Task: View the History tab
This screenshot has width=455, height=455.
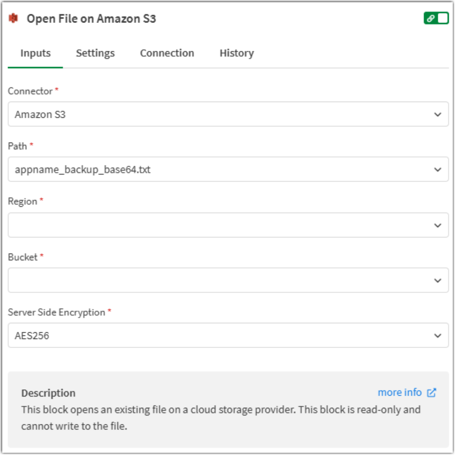Action: point(237,53)
